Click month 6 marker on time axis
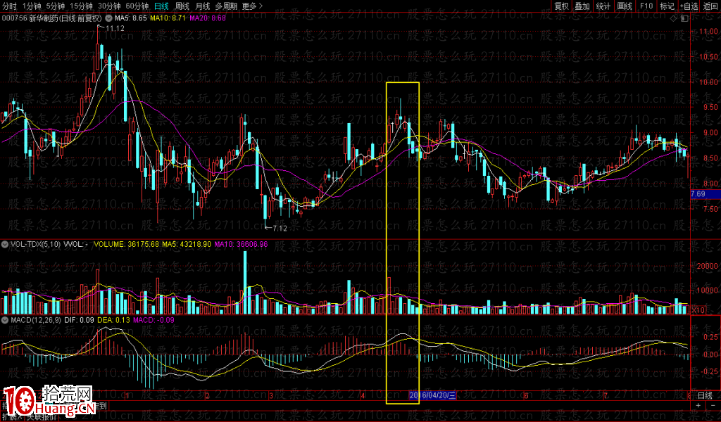Screen dimensions: 721x422 [527, 395]
